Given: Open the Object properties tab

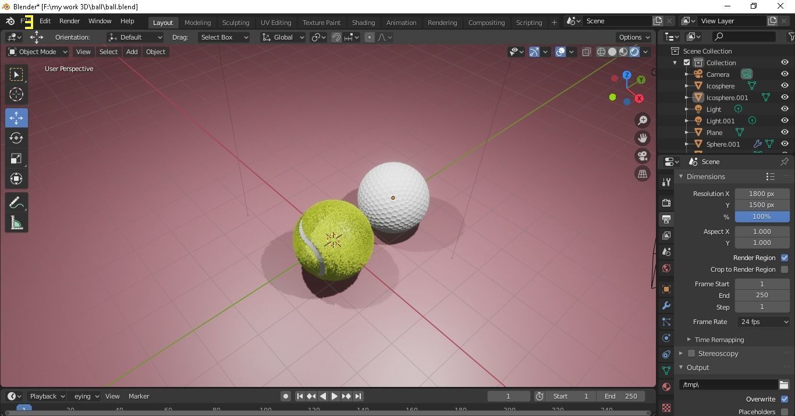Looking at the screenshot, I should (x=666, y=289).
